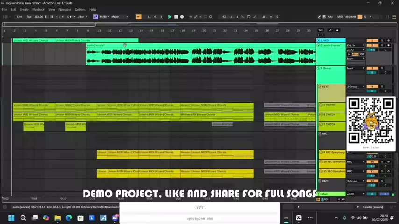The width and height of the screenshot is (399, 224).
Task: Enable Auto monitoring on vocals track
Action: pyautogui.click(x=355, y=54)
